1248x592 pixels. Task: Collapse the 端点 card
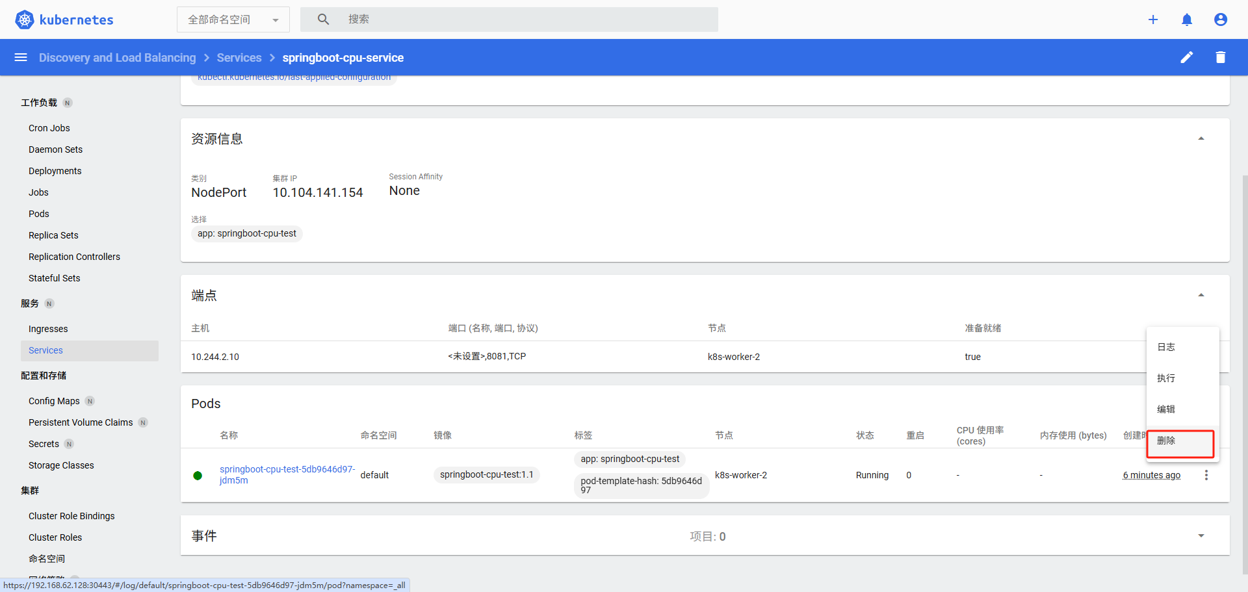pos(1201,295)
